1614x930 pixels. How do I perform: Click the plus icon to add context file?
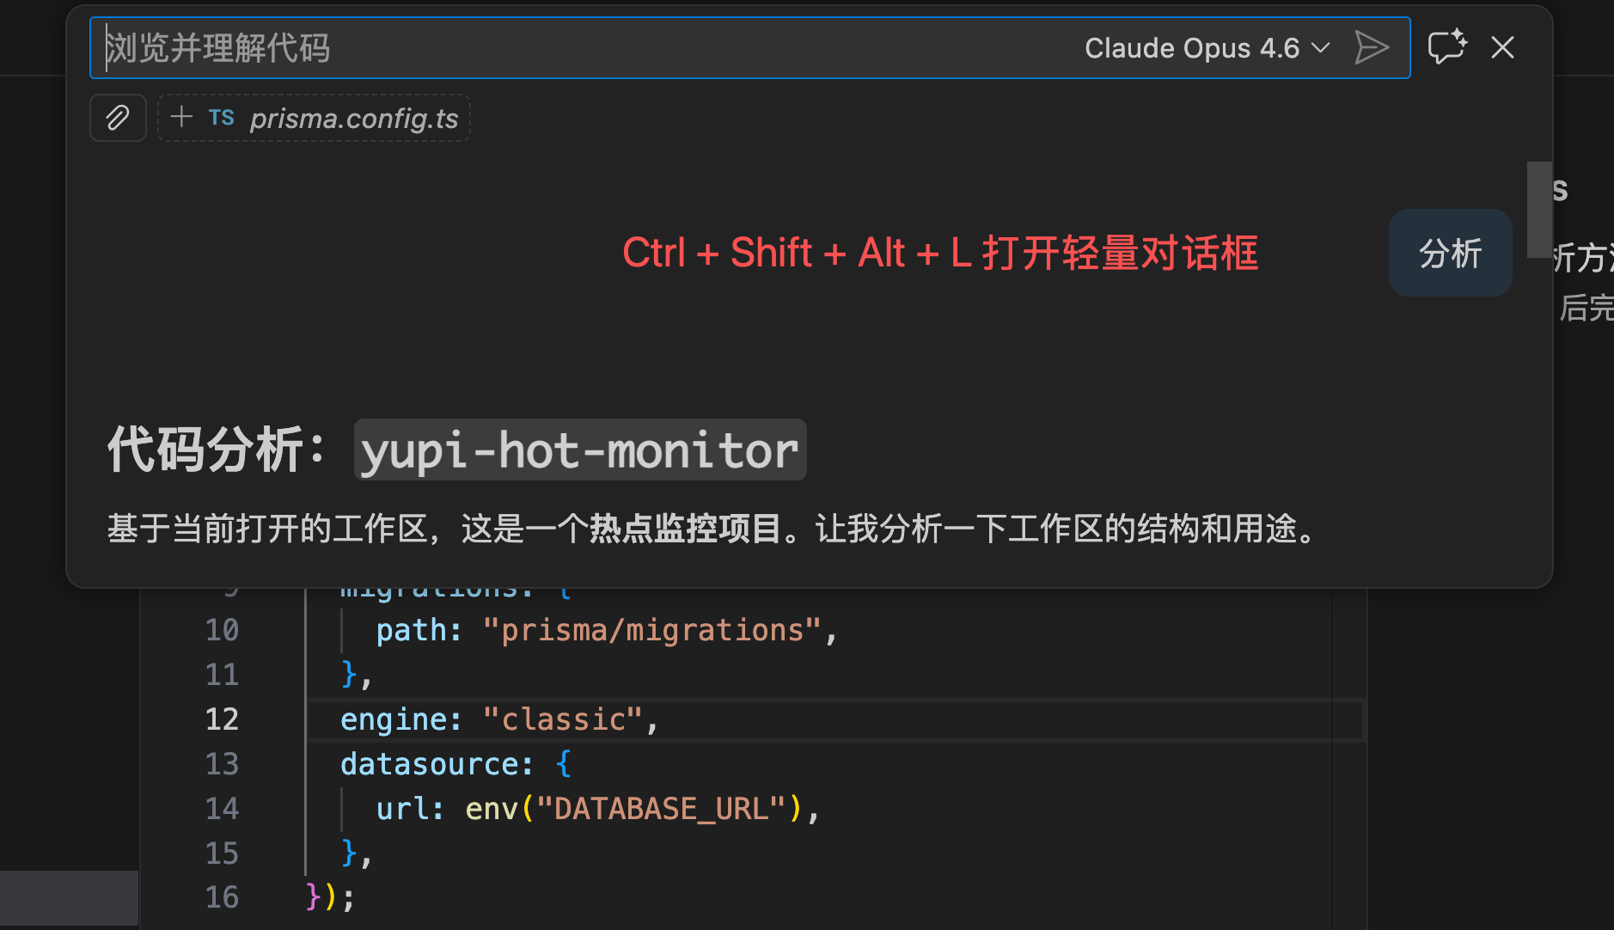(x=181, y=118)
